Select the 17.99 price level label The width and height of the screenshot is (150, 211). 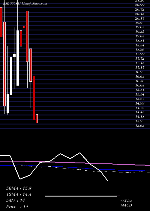pos(140,54)
